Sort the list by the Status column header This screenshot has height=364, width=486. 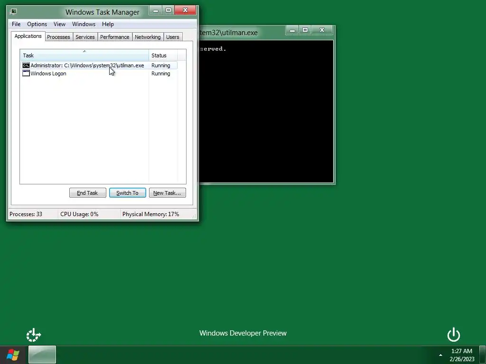(163, 55)
